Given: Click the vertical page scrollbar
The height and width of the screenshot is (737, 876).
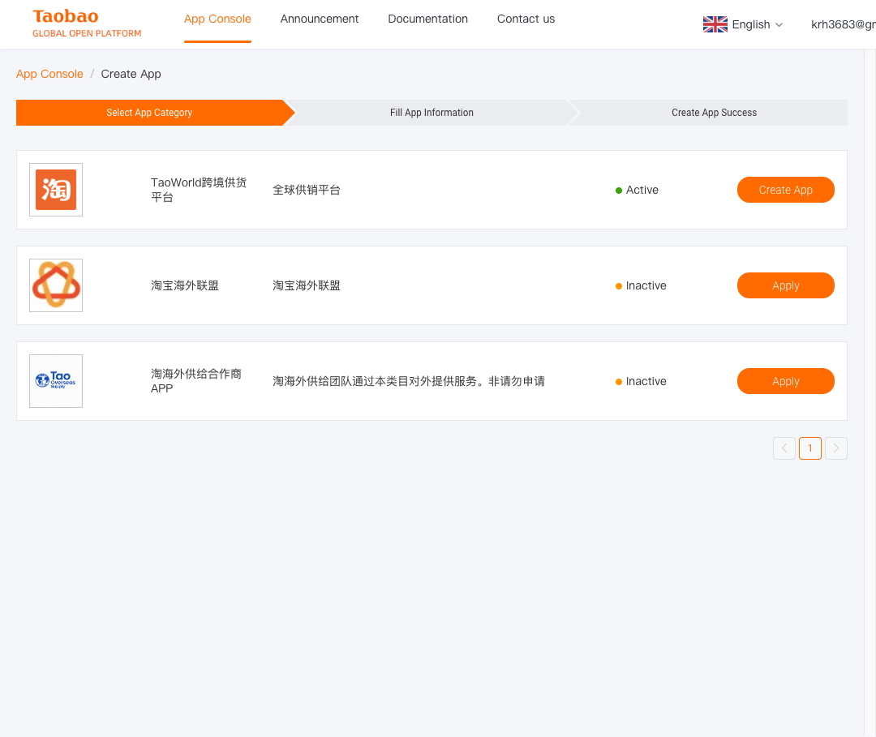Looking at the screenshot, I should click(870, 392).
